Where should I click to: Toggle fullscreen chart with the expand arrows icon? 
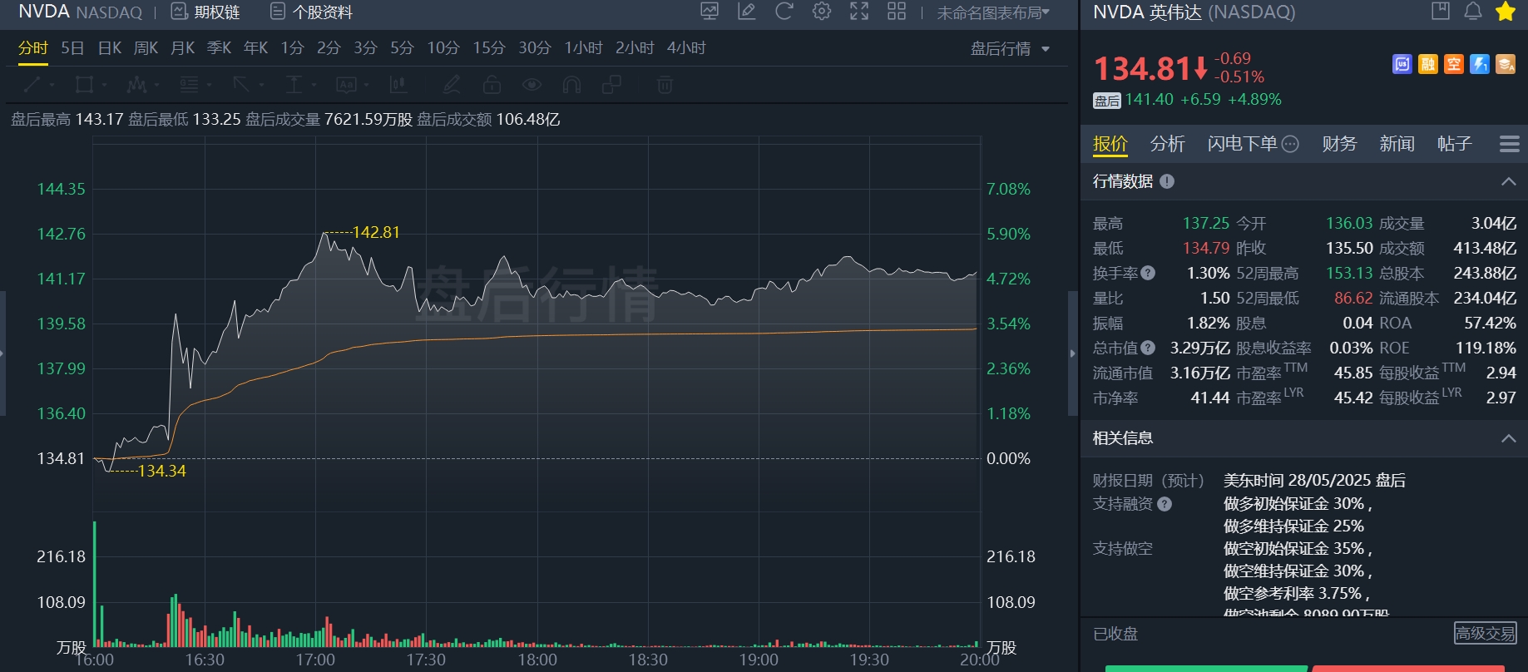coord(859,12)
